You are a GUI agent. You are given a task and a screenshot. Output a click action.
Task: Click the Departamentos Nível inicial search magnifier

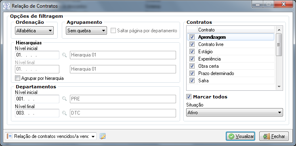click(65, 99)
